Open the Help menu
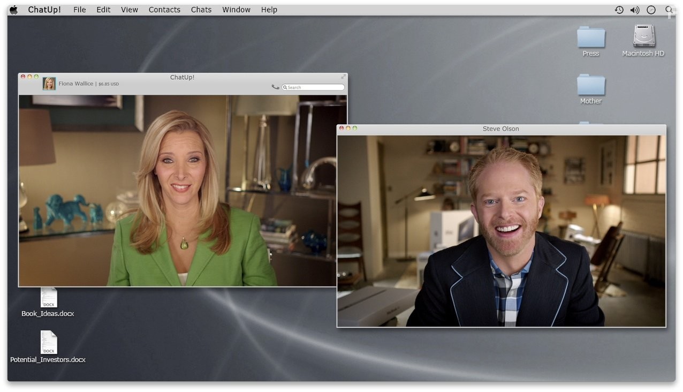This screenshot has width=683, height=392. 269,9
